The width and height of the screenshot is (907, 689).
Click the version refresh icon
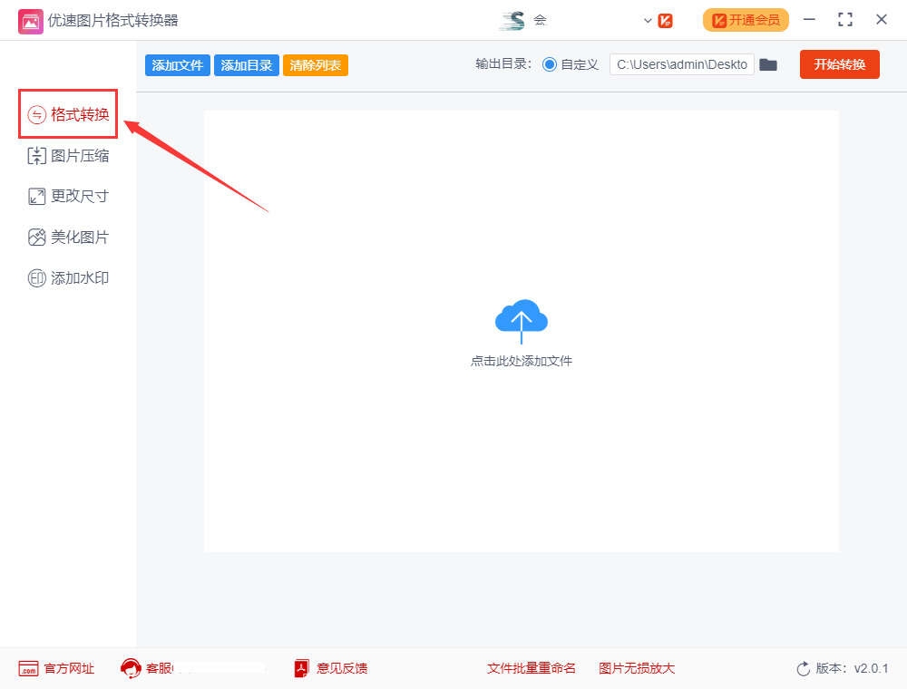pyautogui.click(x=804, y=669)
